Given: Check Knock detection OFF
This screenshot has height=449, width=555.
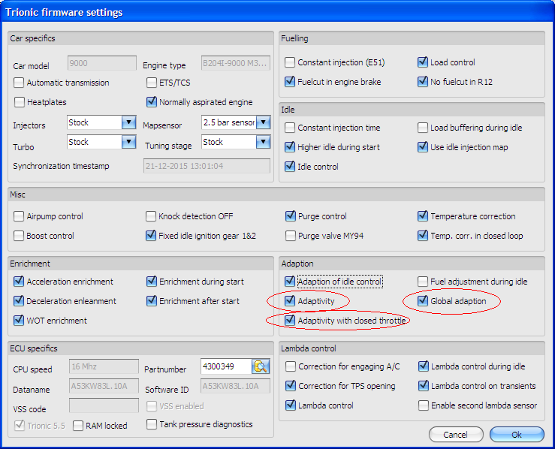Looking at the screenshot, I should (151, 216).
